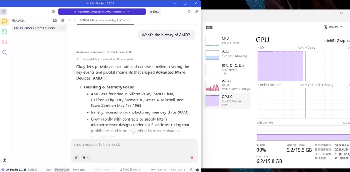Click the new chat pencil icon

62,20
